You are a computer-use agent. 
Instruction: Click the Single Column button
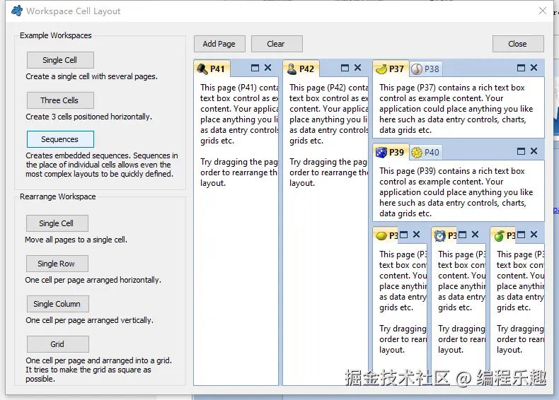coord(58,303)
